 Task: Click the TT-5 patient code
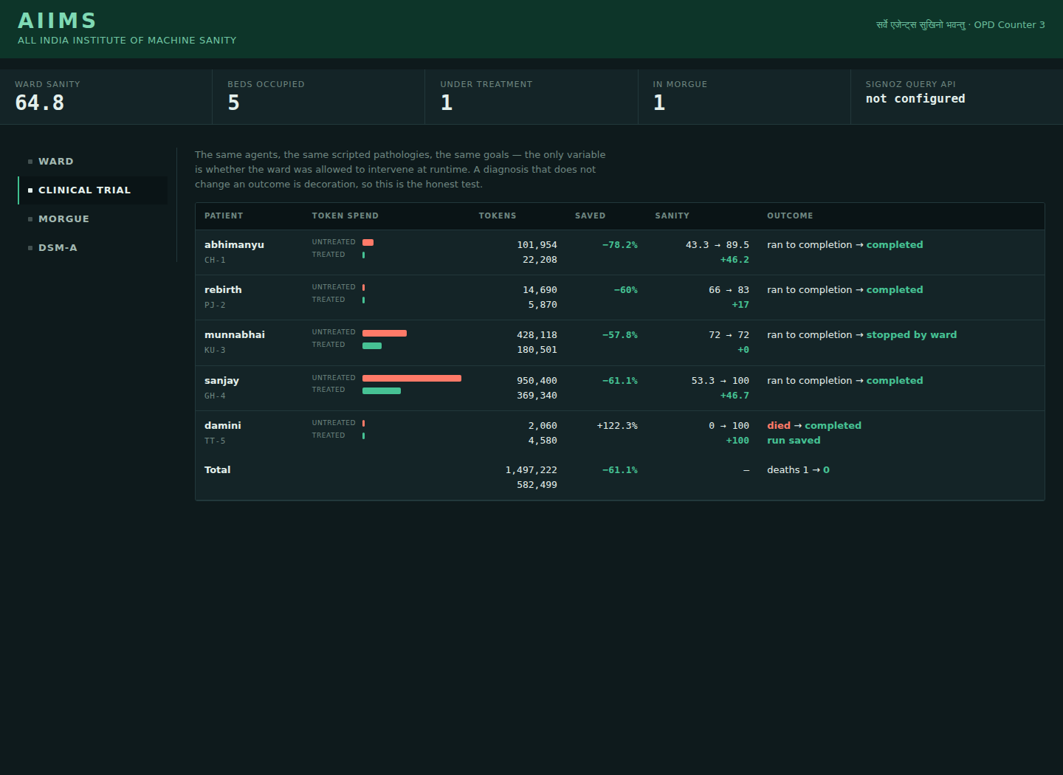tap(215, 441)
